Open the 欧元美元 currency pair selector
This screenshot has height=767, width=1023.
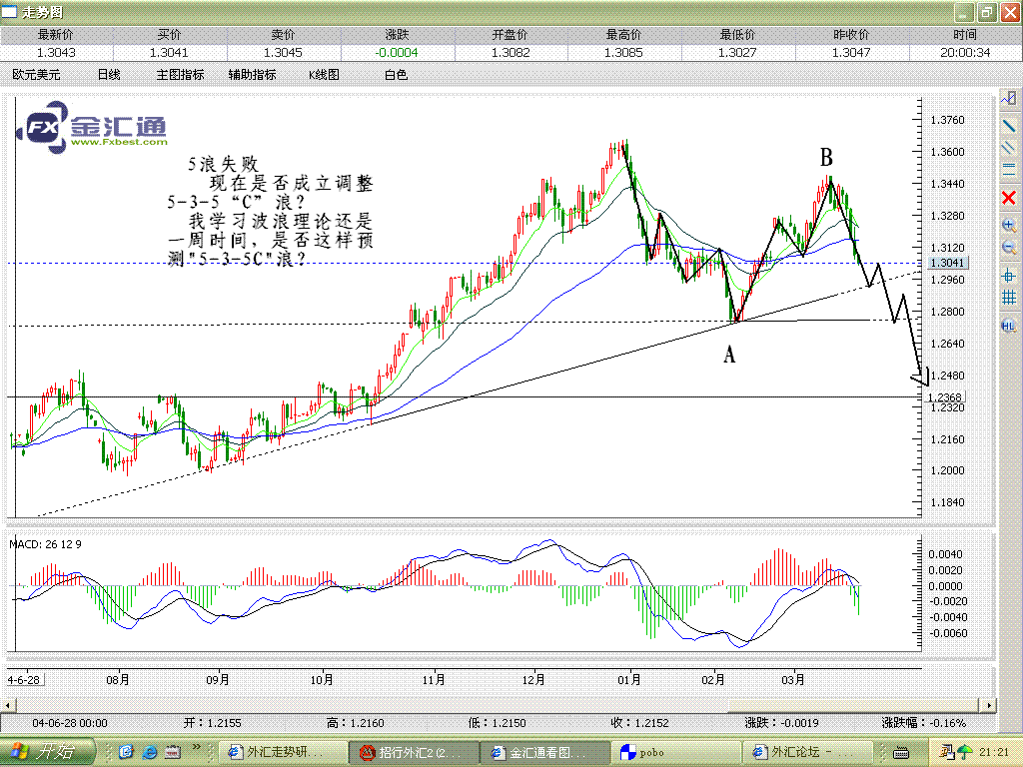click(37, 74)
